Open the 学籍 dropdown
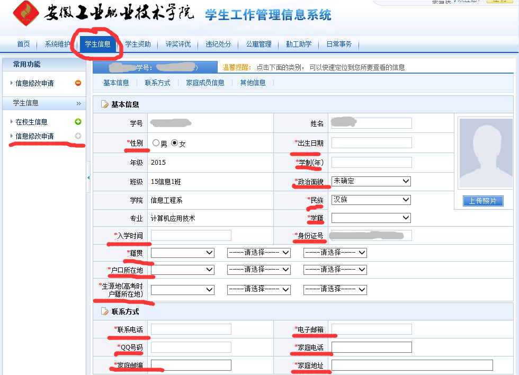 pos(371,218)
